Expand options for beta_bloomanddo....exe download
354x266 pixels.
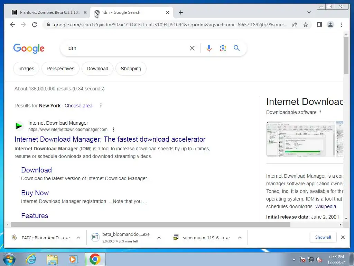click(159, 238)
